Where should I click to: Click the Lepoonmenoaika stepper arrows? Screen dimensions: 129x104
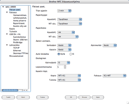point(65,67)
